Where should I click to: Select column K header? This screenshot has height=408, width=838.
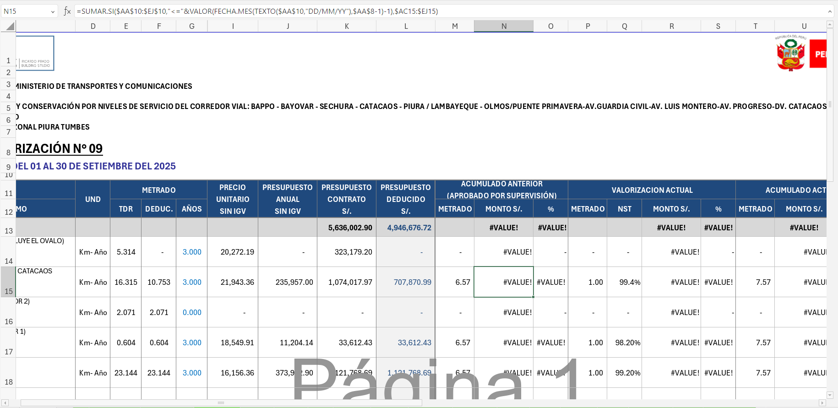tap(346, 26)
